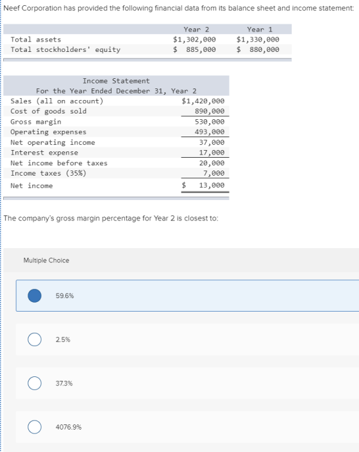Click the '59.6%' answer label
359x452 pixels.
click(x=65, y=296)
